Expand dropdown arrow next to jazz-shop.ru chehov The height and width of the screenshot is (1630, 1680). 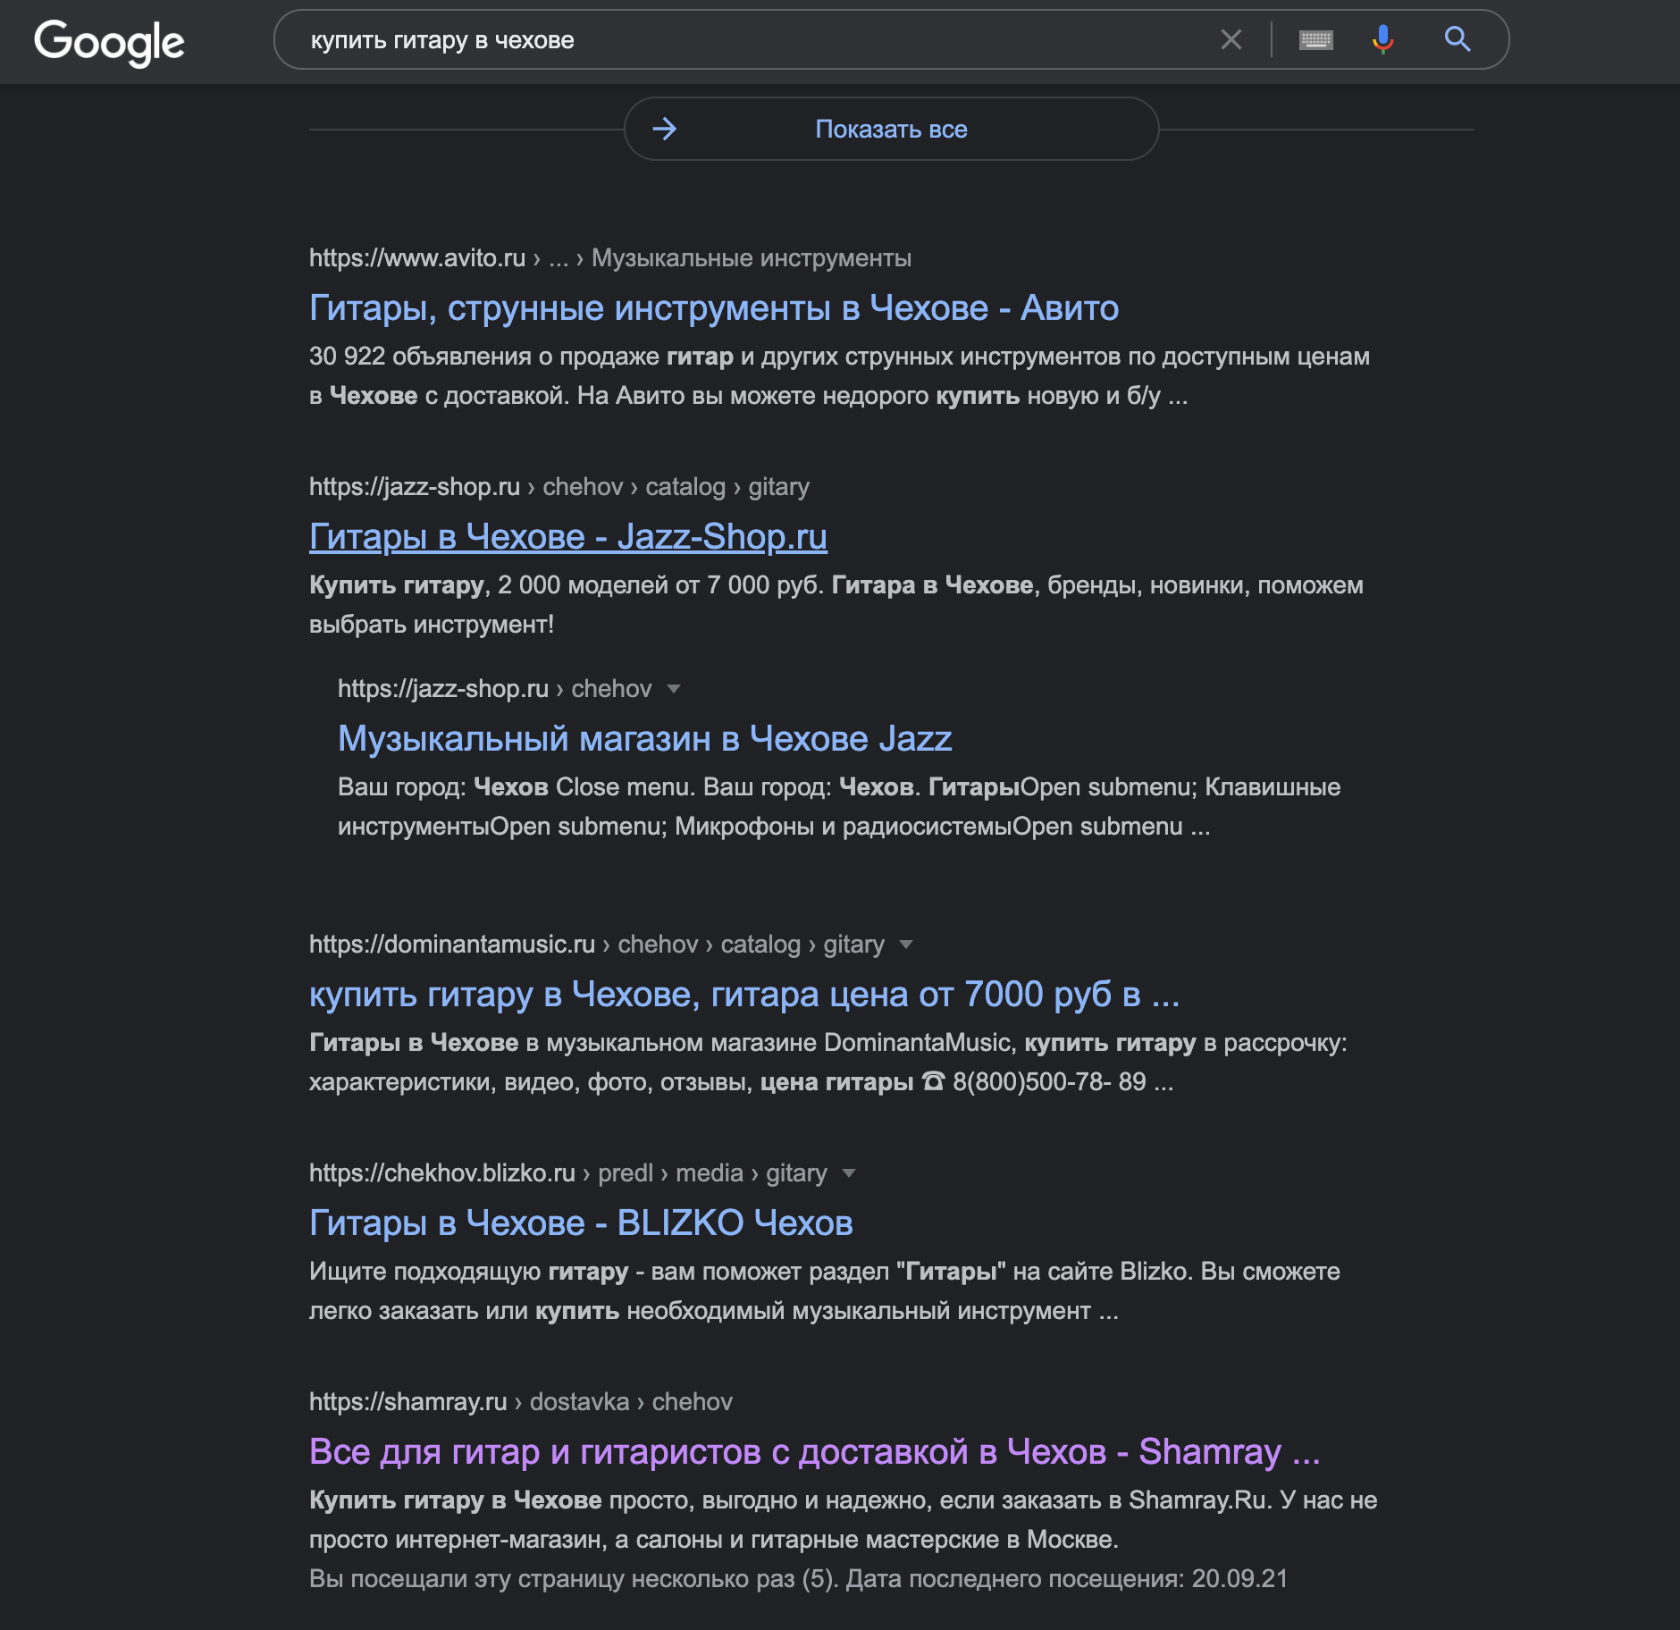pos(674,689)
